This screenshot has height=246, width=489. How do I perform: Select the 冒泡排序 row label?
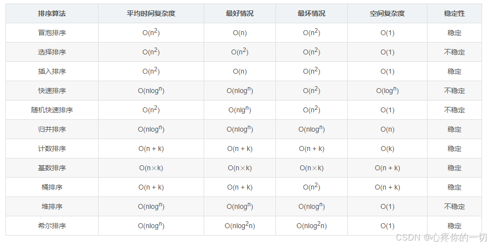point(52,33)
